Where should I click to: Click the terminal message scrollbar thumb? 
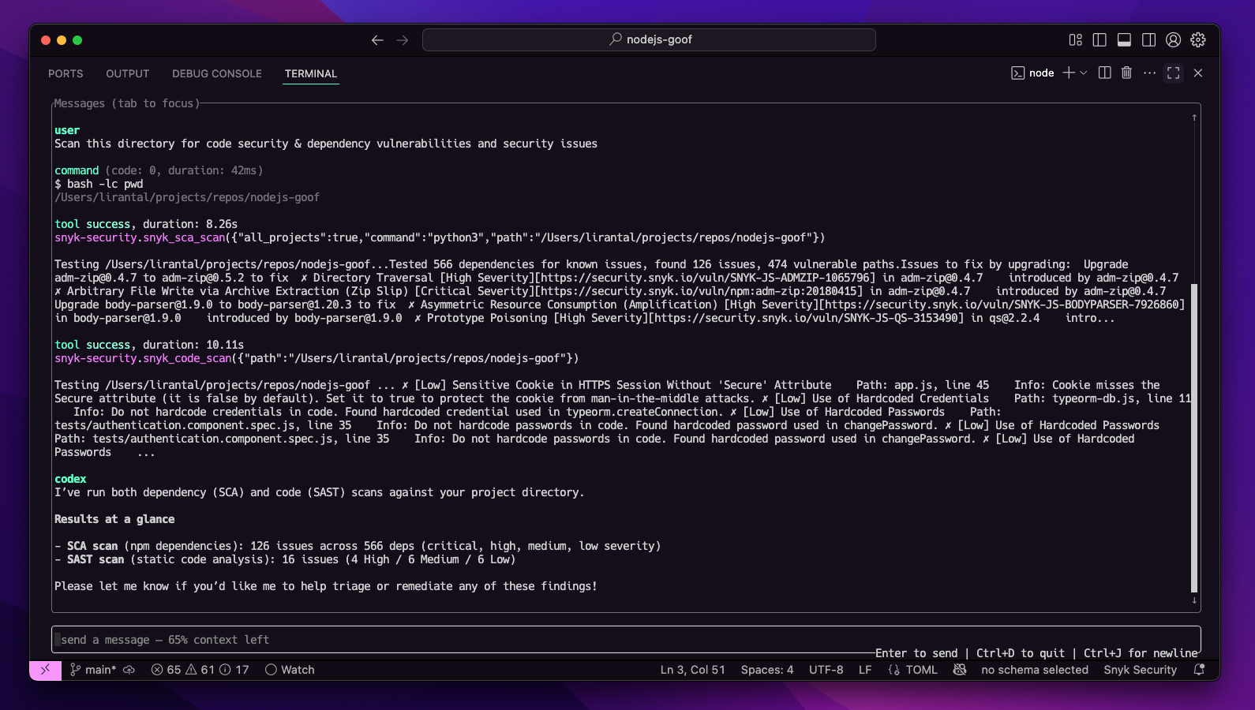point(1194,438)
